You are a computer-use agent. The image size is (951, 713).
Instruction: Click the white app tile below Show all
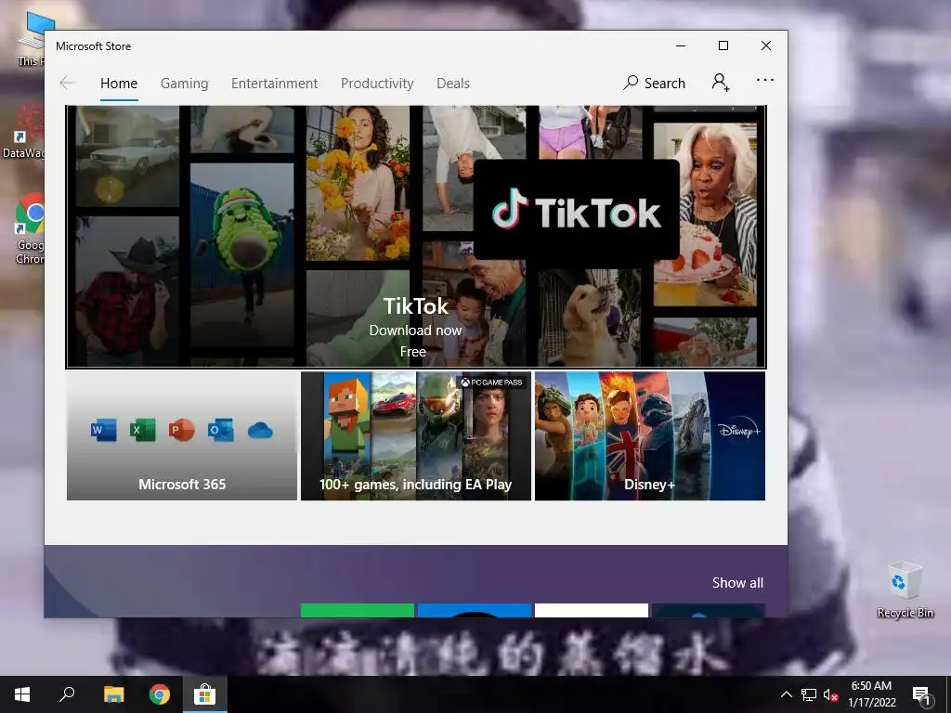(x=592, y=611)
